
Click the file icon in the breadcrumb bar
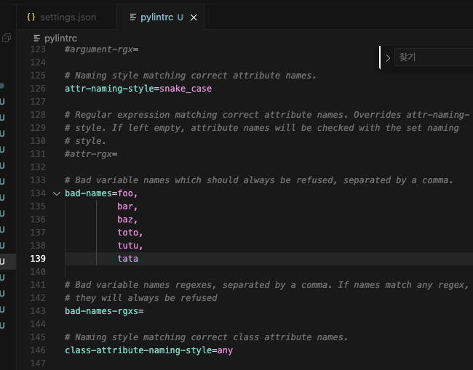pyautogui.click(x=38, y=38)
